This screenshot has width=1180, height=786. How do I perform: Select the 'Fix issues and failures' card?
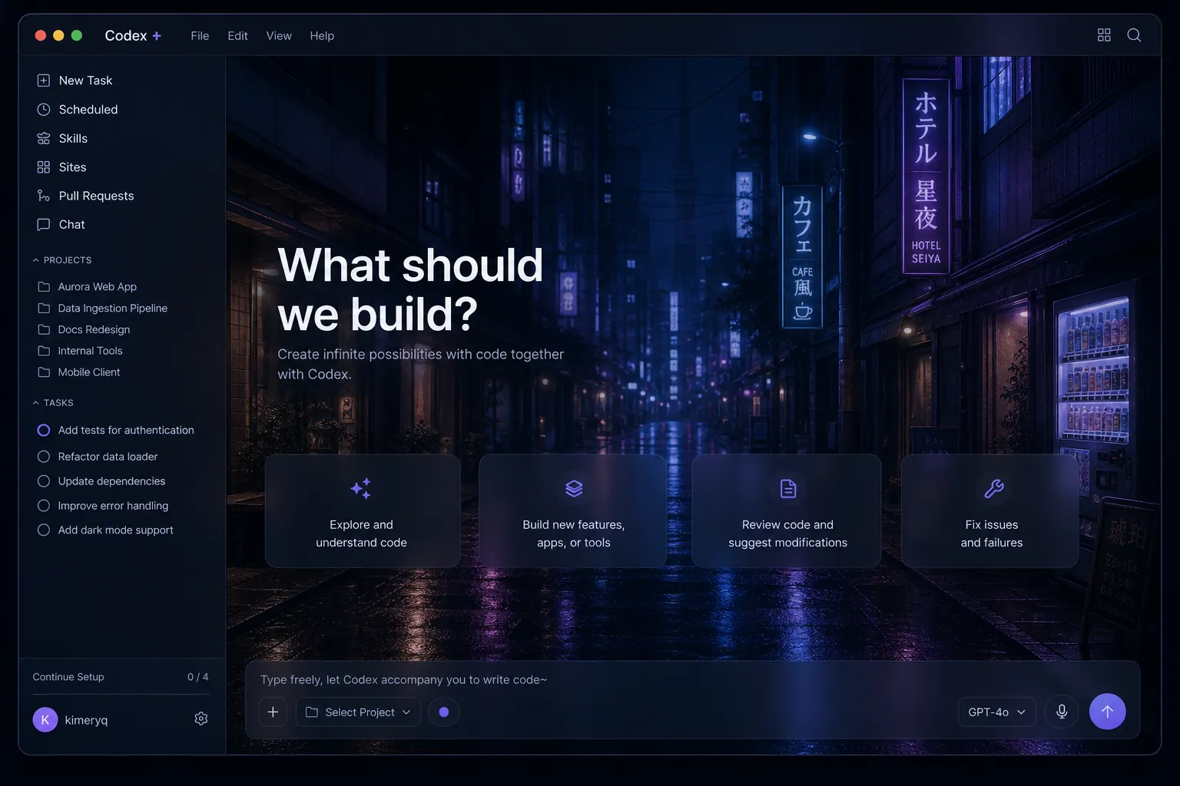click(x=990, y=511)
